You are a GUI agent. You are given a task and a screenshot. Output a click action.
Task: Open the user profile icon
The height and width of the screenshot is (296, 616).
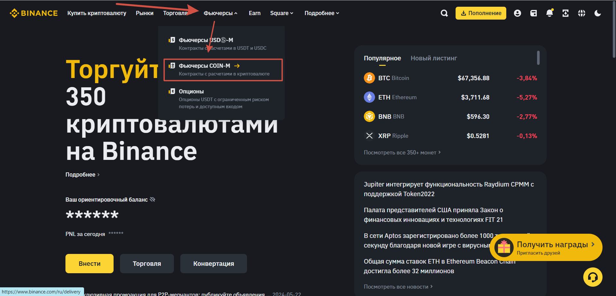(517, 13)
